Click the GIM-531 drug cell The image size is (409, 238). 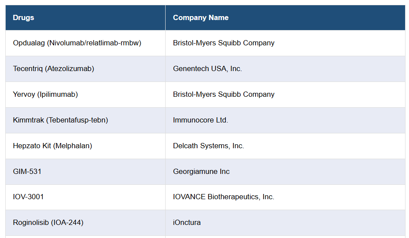pyautogui.click(x=27, y=172)
